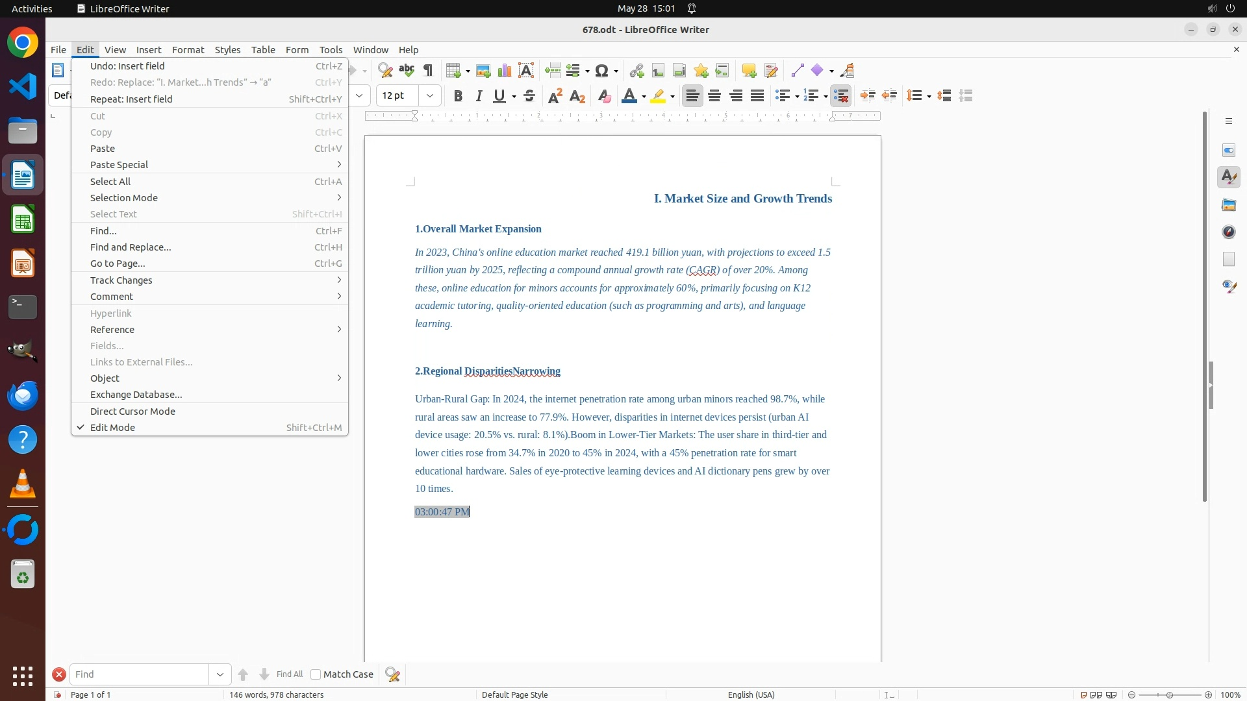
Task: Apply strikethrough formatting
Action: click(529, 96)
